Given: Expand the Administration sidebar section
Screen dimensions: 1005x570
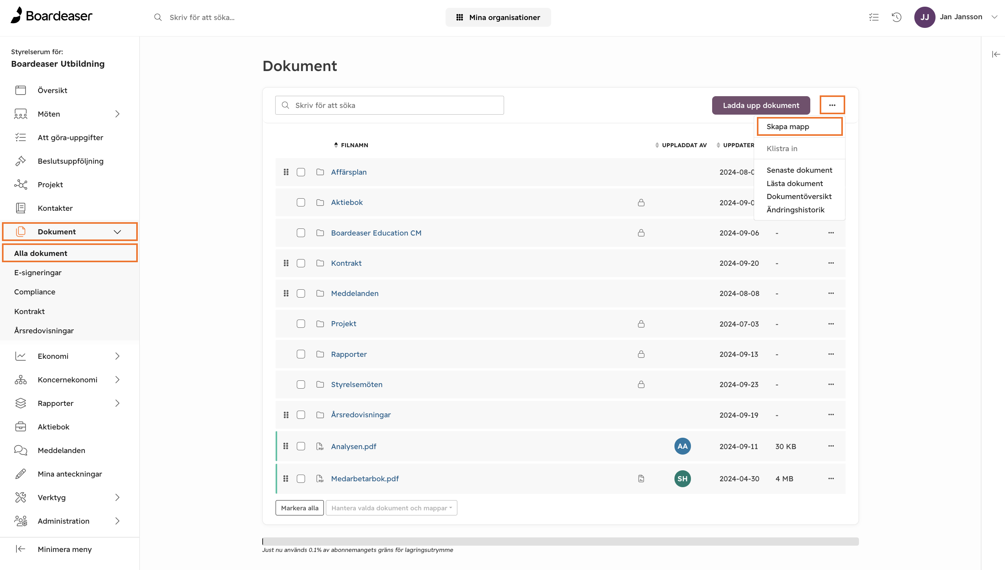Looking at the screenshot, I should coord(117,521).
